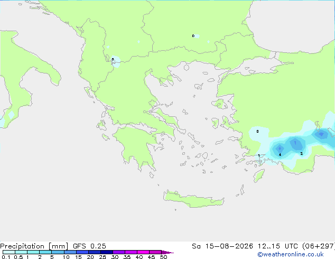Click the 35–40 mm legend color swatch
The height and width of the screenshot is (259, 335).
(x=131, y=252)
